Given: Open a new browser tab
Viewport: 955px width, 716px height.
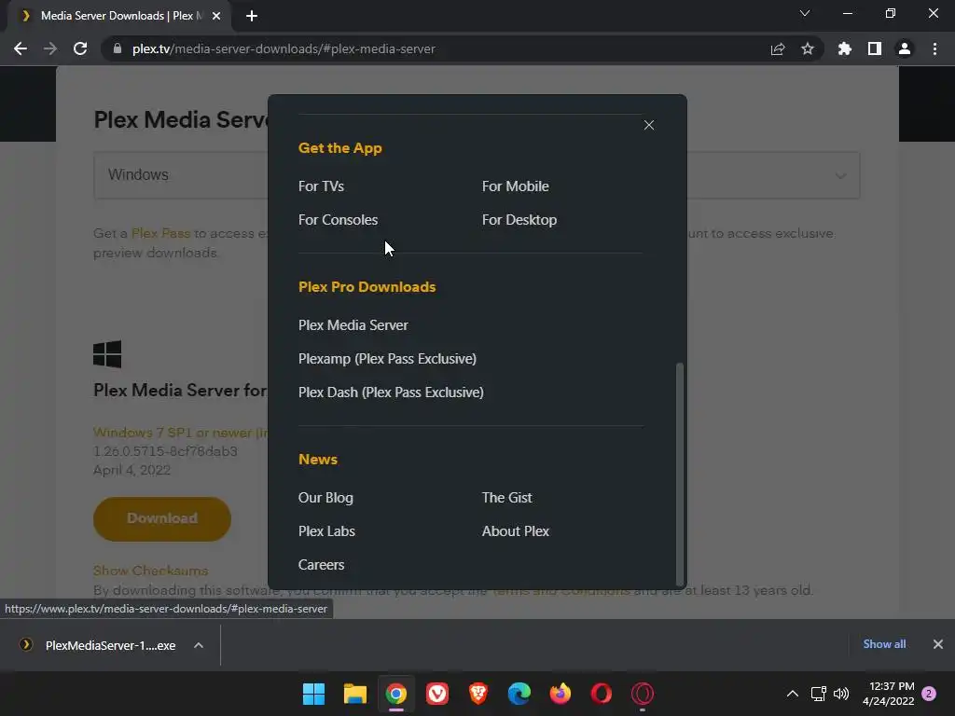Looking at the screenshot, I should point(252,16).
